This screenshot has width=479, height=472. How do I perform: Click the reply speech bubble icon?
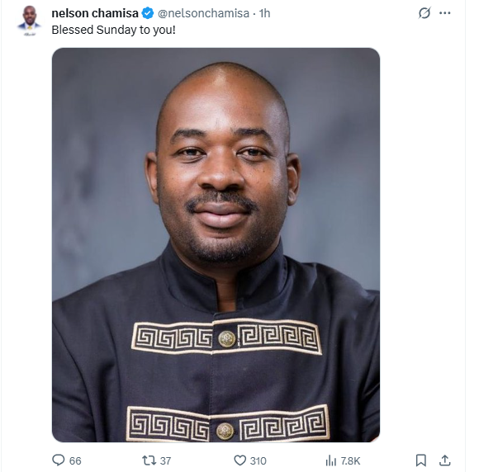click(59, 460)
